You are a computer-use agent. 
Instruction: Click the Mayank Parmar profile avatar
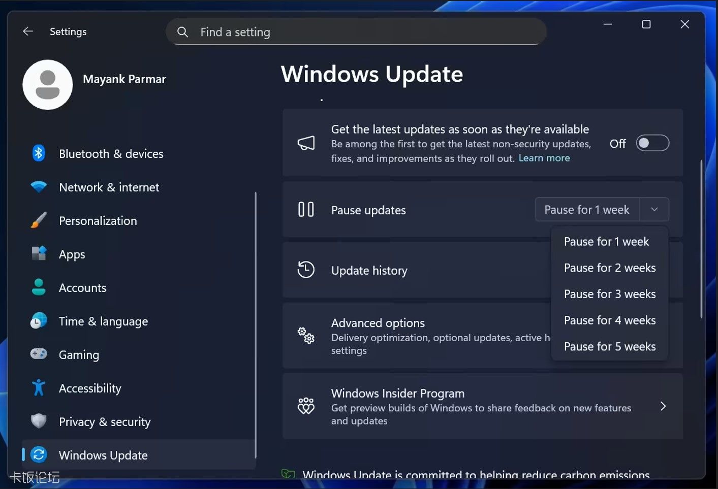48,85
